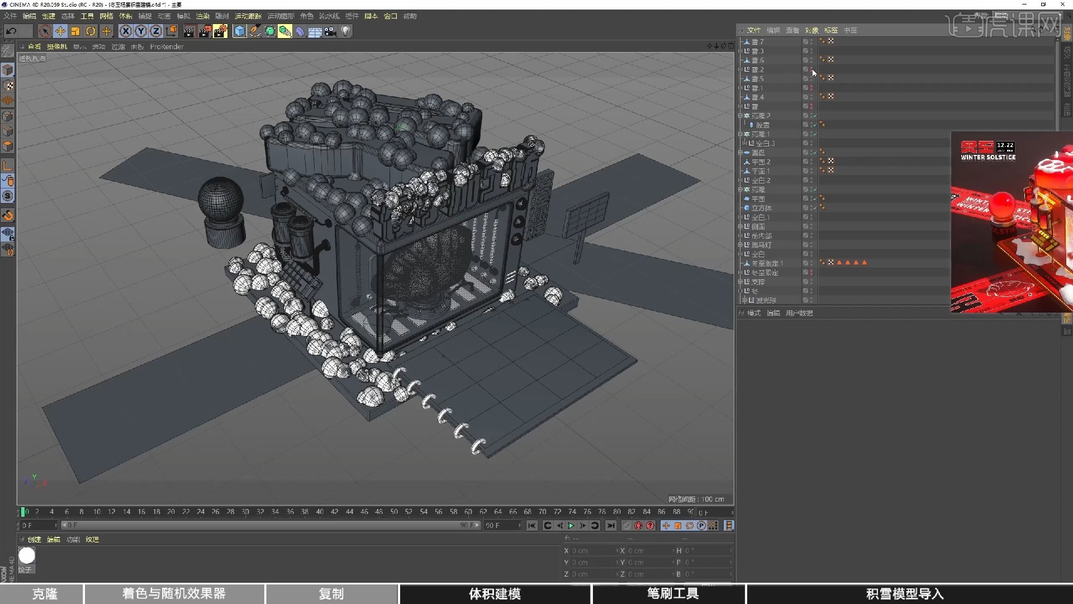Toggle enable checkmark for 克隆.2
Screen dimensions: 1073x604
point(815,116)
